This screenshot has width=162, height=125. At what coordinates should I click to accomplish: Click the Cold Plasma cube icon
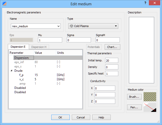coord(71,26)
